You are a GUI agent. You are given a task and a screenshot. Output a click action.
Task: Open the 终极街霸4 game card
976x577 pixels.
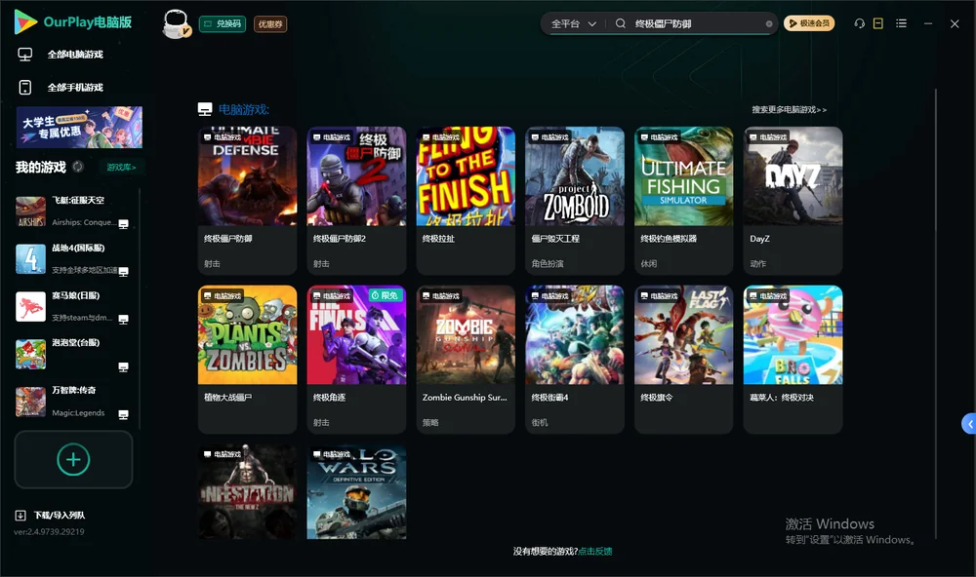575,360
